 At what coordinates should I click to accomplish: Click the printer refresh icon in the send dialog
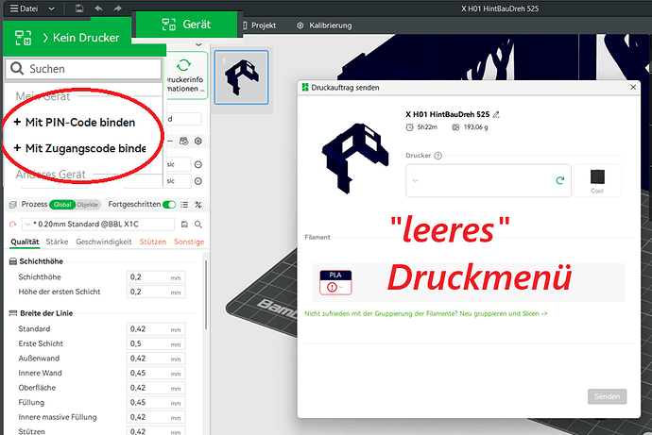(x=560, y=180)
